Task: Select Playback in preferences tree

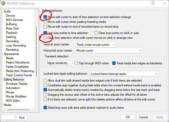Action: pyautogui.click(x=11, y=33)
